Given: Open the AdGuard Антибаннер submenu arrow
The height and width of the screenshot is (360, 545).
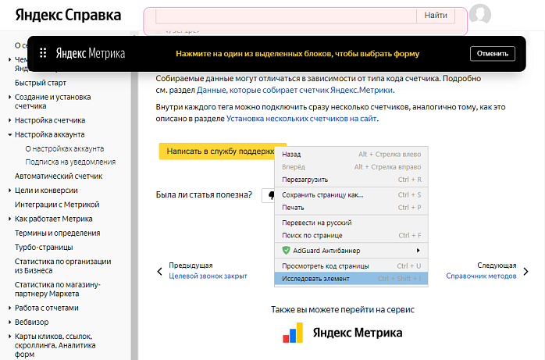Looking at the screenshot, I should (x=419, y=250).
